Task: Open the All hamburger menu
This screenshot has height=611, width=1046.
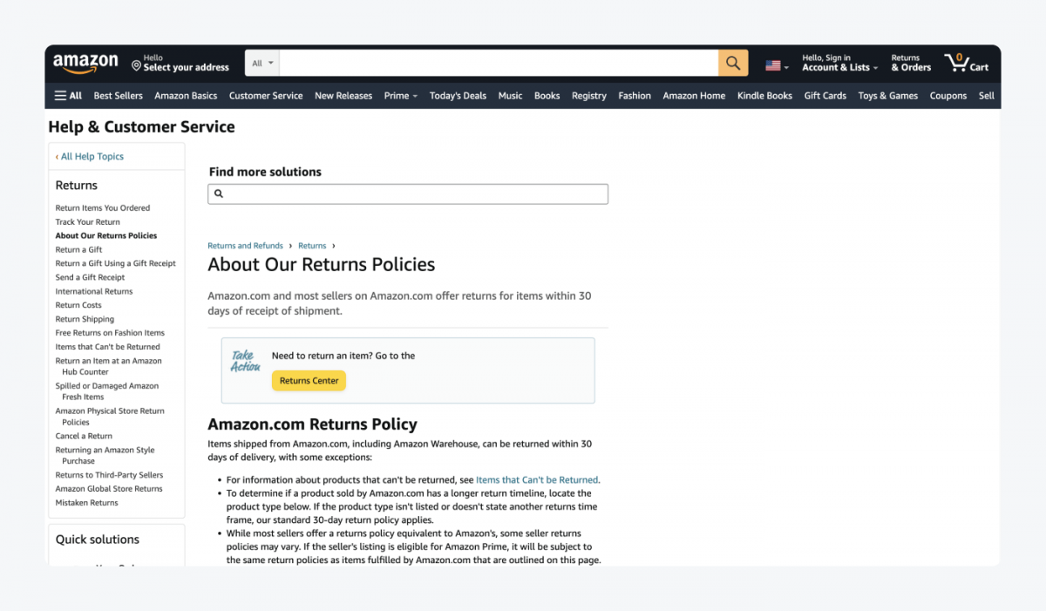Action: point(68,95)
